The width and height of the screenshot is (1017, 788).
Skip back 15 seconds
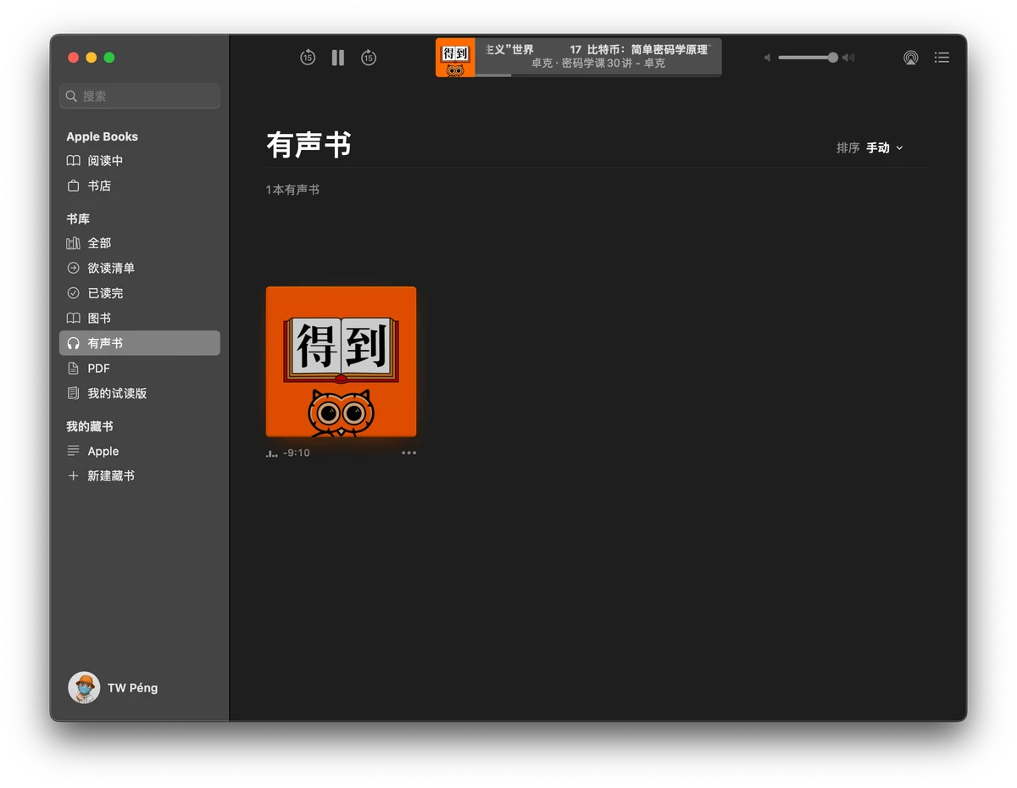coord(308,58)
